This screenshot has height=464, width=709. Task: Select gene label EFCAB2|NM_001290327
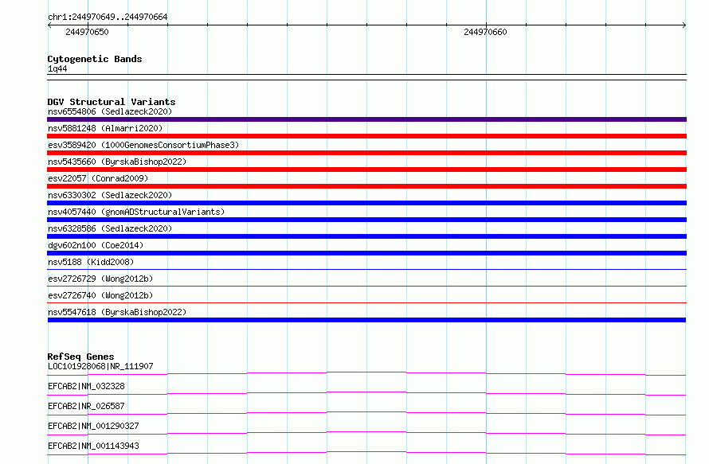click(x=93, y=426)
